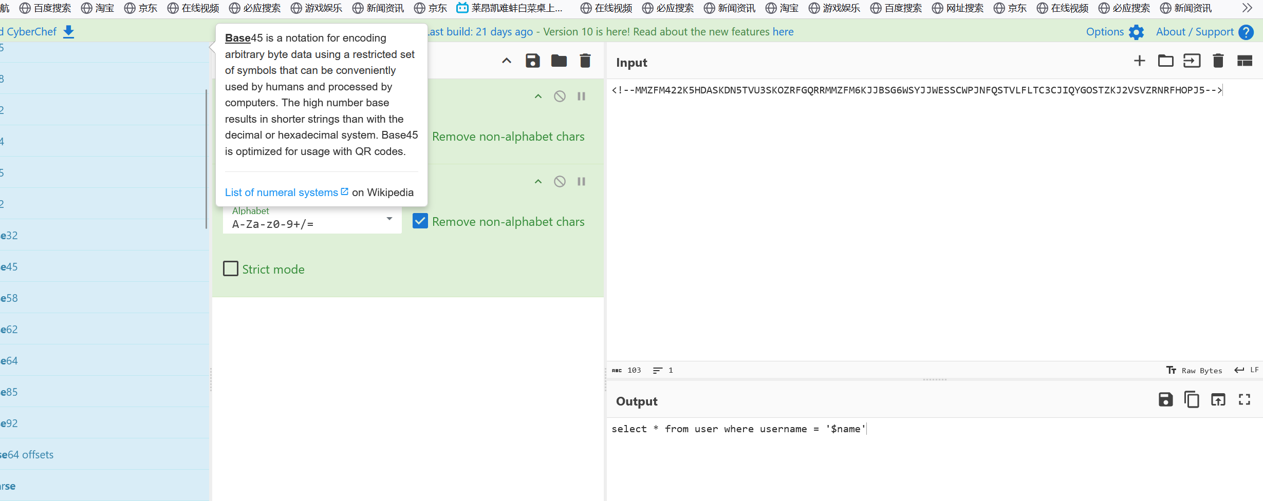This screenshot has width=1263, height=501.
Task: Copy the raw output to the clipboard
Action: click(x=1192, y=399)
